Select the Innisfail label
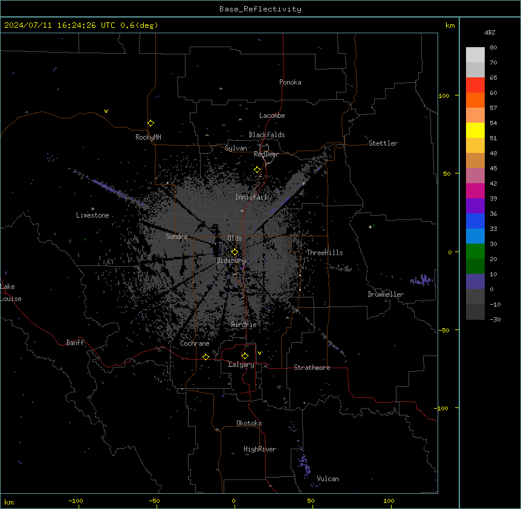Viewport: 521px width, 509px height. 251,197
